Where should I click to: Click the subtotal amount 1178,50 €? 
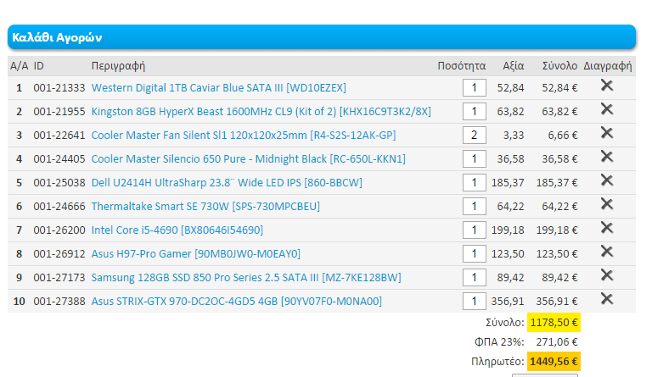point(554,323)
